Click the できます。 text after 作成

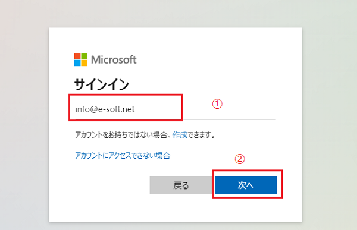pyautogui.click(x=201, y=135)
